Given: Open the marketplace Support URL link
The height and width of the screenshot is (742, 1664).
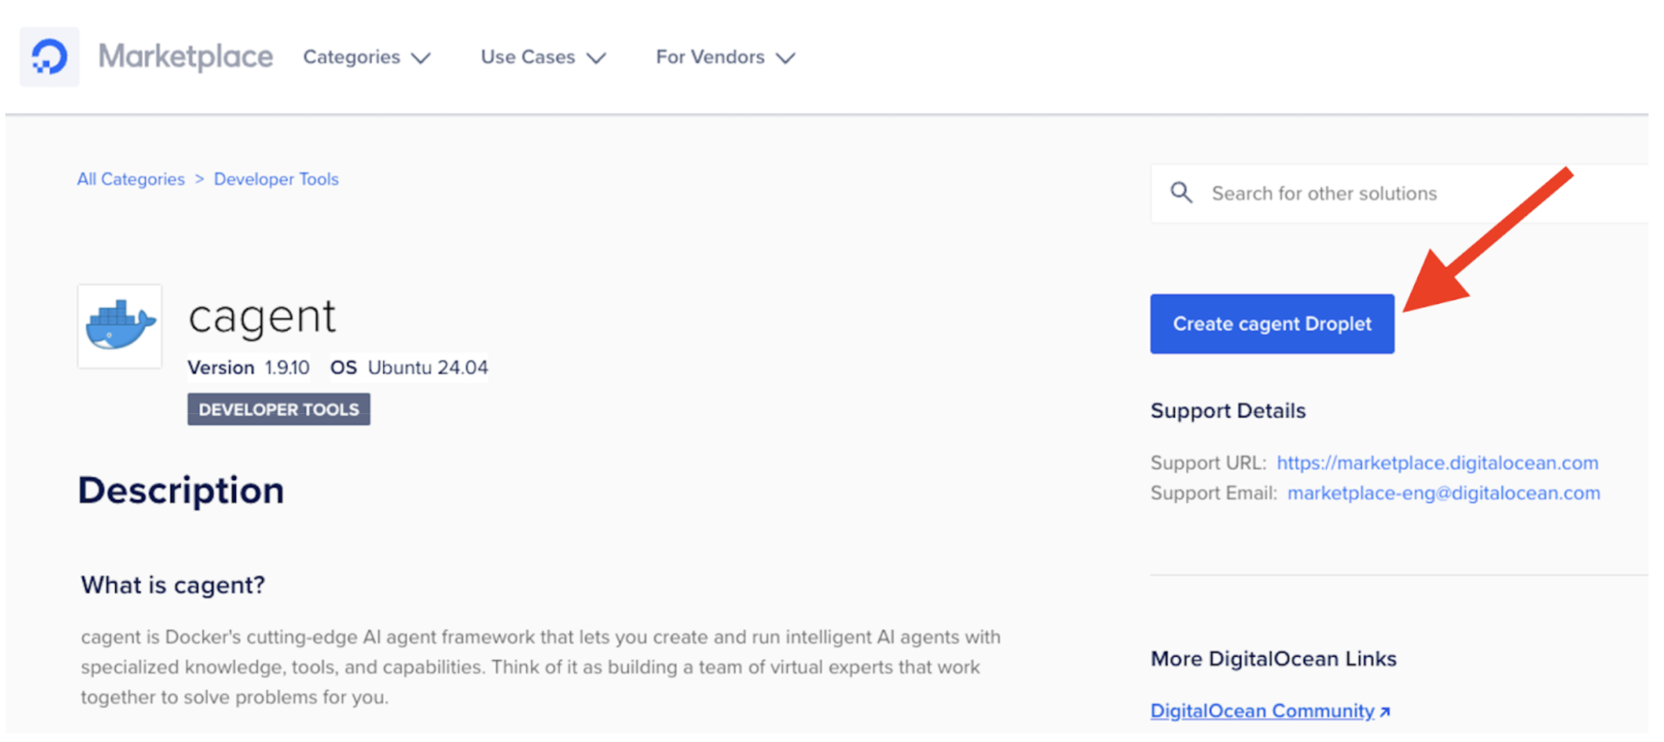Looking at the screenshot, I should (x=1437, y=463).
